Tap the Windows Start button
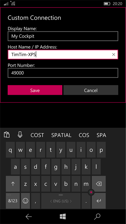This screenshot has height=224, width=126. click(63, 217)
